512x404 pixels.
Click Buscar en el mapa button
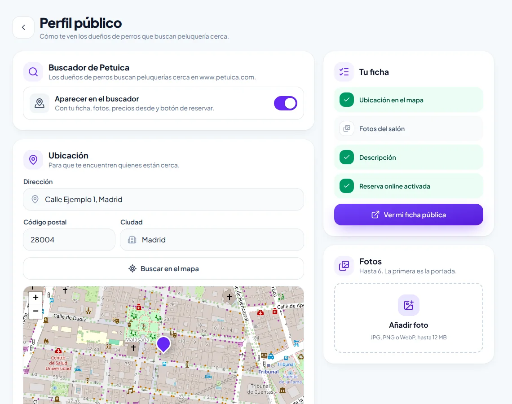(163, 268)
